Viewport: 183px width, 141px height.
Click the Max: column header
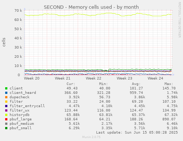(x=169, y=84)
